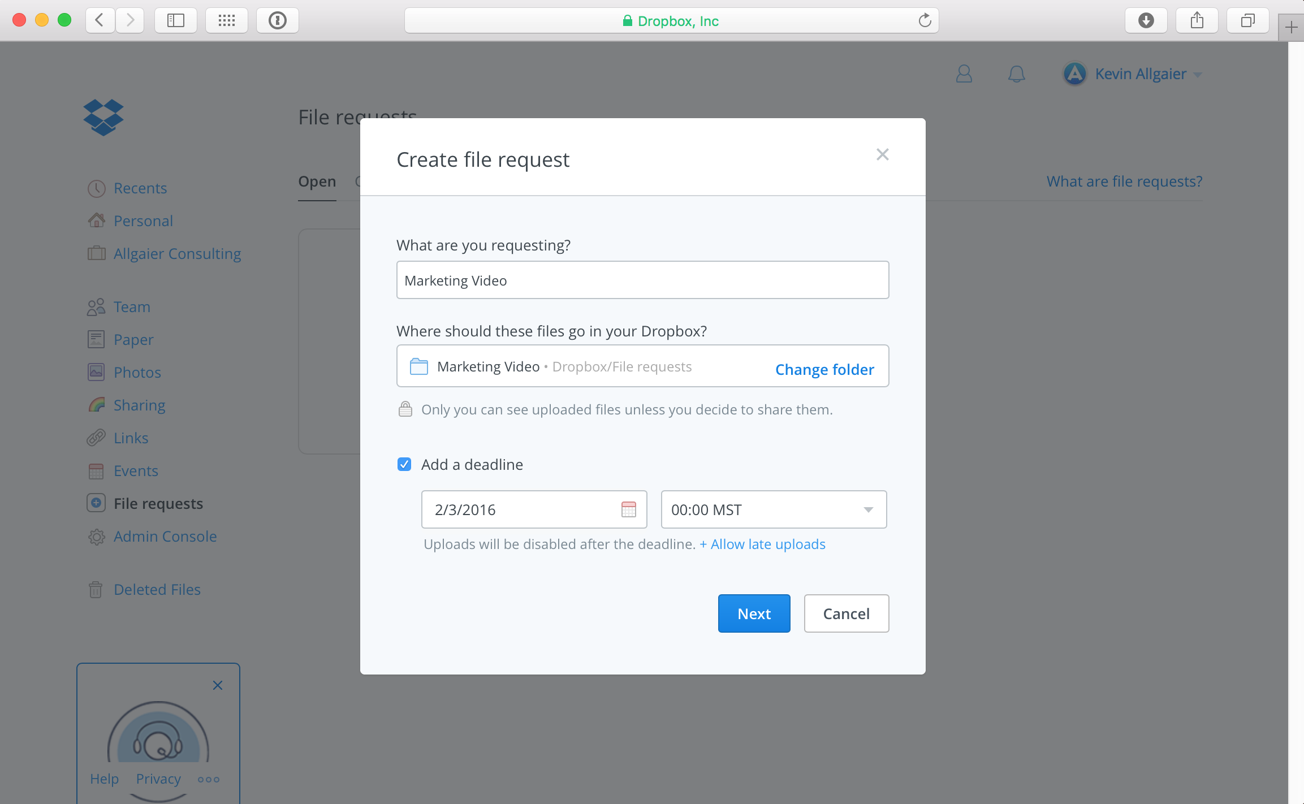Click the Marketing Video request name field

(642, 280)
